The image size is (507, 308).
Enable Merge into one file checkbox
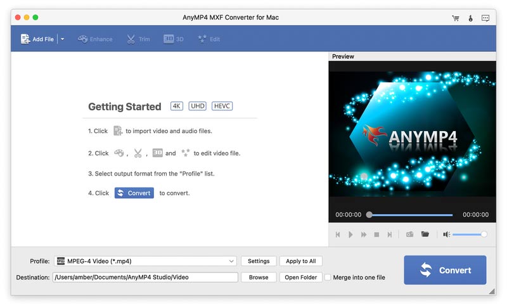click(x=328, y=278)
